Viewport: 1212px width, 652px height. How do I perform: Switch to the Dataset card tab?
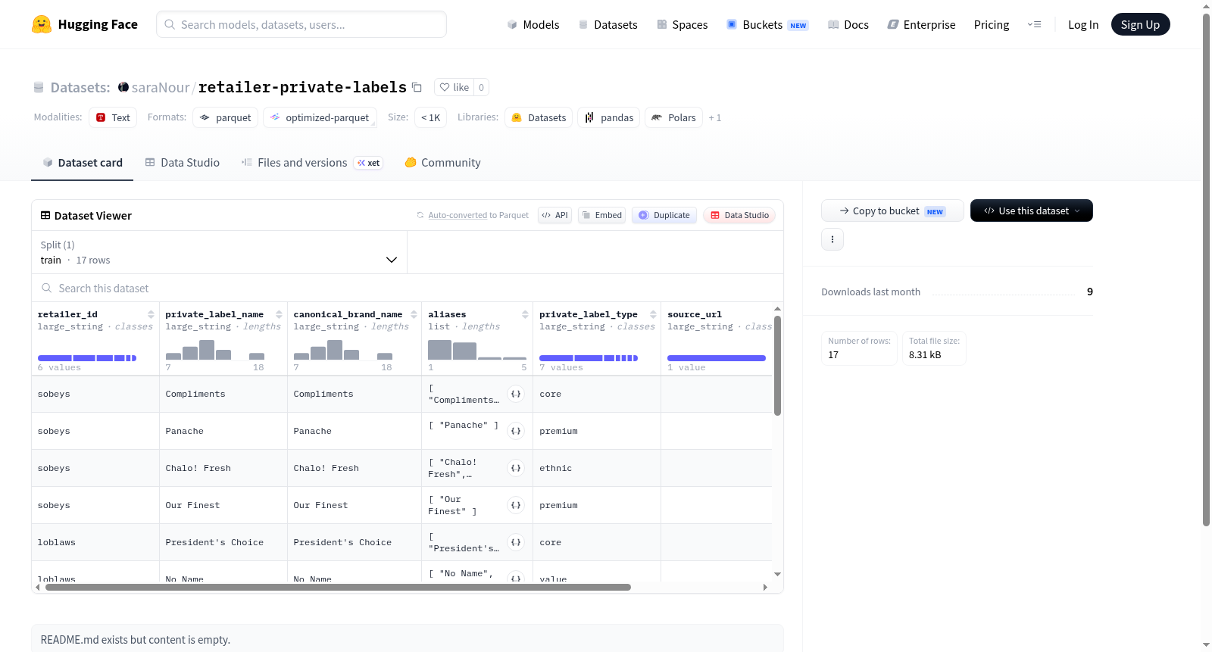pos(83,162)
